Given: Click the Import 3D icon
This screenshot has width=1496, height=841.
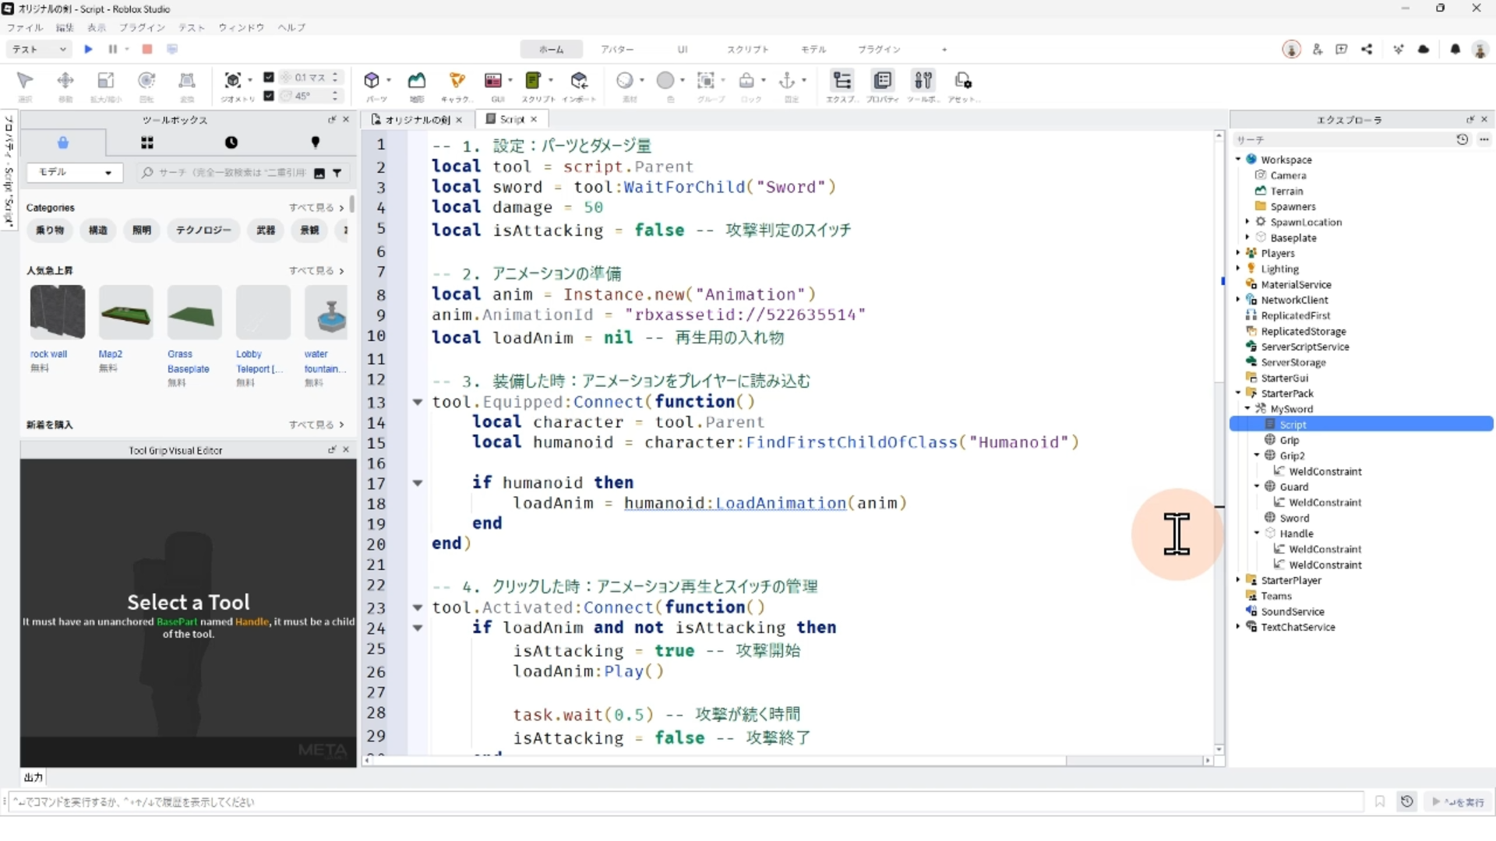Looking at the screenshot, I should pyautogui.click(x=579, y=80).
